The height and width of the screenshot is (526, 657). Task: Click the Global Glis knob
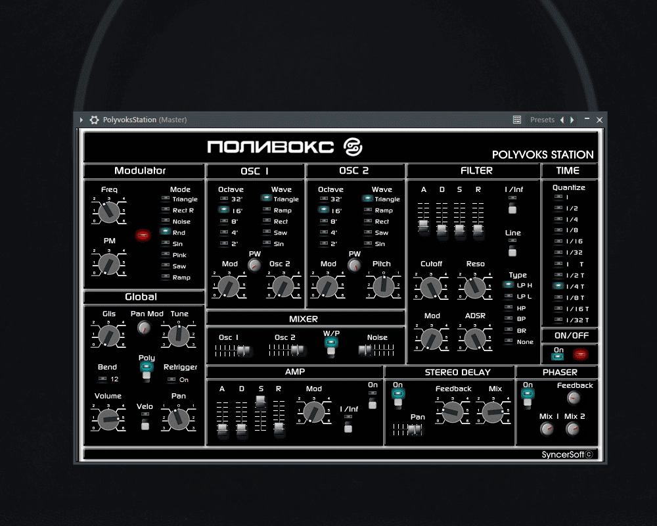108,335
